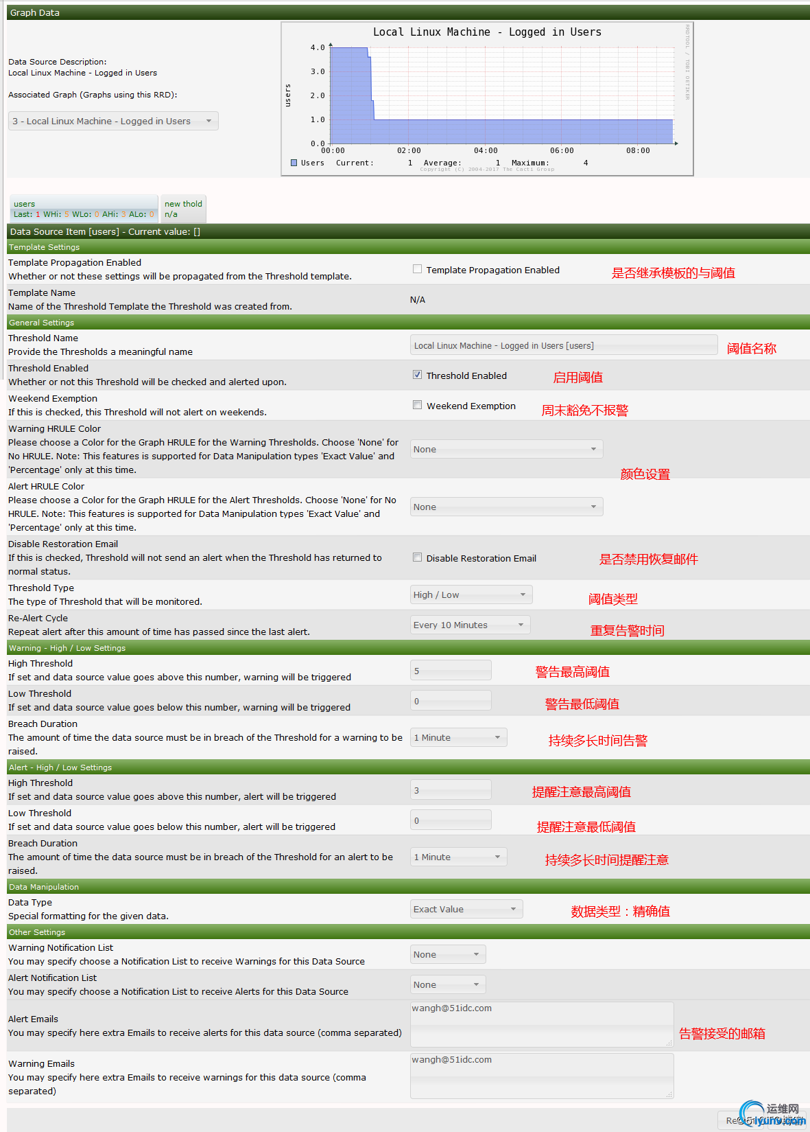Screen dimensions: 810x1132
Task: Click the Weekend Exemption label text
Action: [x=471, y=406]
